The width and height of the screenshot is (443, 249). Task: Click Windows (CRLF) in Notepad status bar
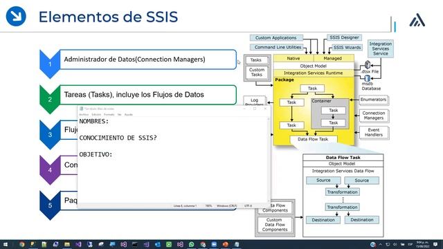(x=226, y=206)
